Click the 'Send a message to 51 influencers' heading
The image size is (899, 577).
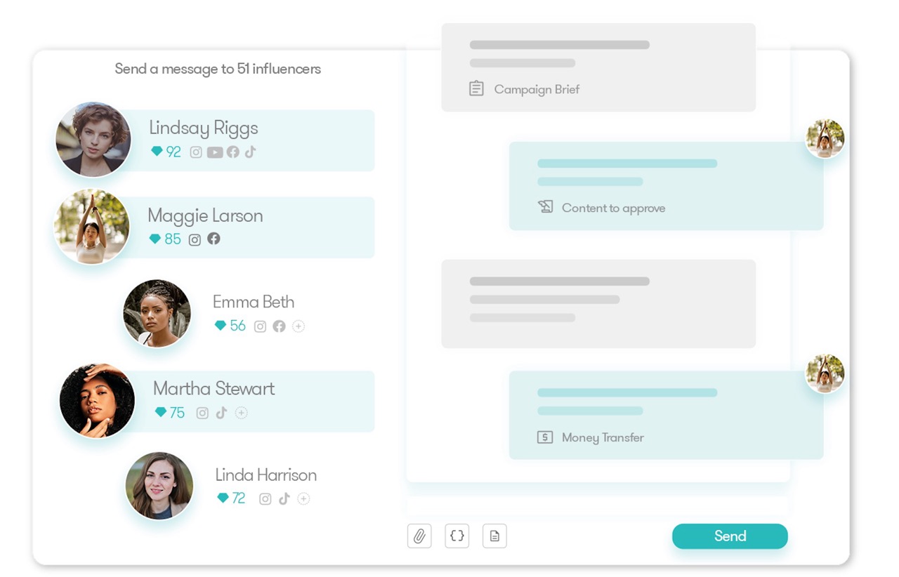tap(218, 69)
